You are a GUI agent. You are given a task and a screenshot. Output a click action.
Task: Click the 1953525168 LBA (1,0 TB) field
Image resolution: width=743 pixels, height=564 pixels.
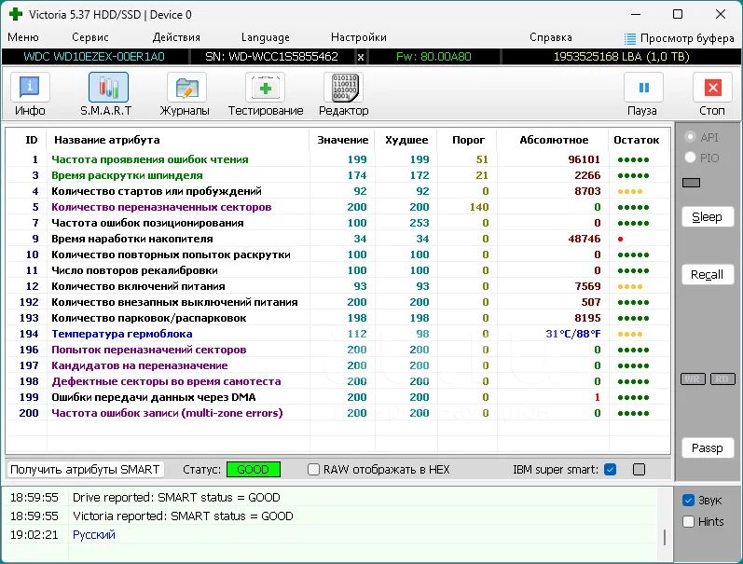tap(621, 57)
